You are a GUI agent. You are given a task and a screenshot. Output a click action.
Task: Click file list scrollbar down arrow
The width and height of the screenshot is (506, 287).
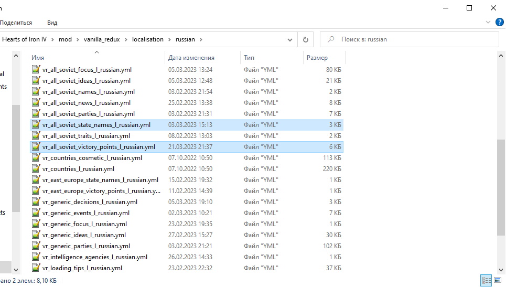tap(501, 270)
